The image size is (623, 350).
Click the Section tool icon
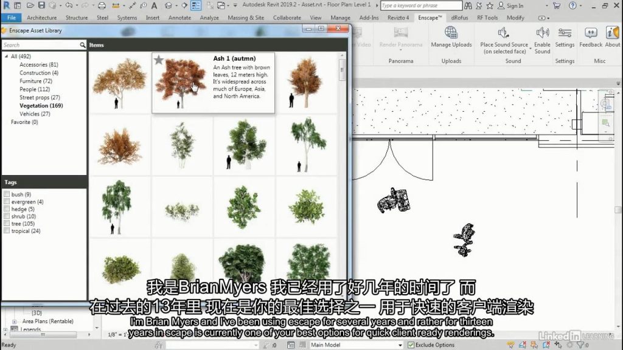(184, 5)
